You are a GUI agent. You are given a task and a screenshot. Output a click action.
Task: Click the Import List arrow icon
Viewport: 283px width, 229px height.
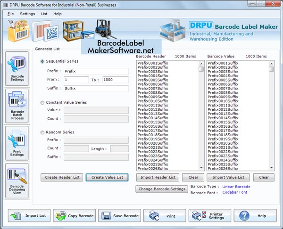(16, 216)
